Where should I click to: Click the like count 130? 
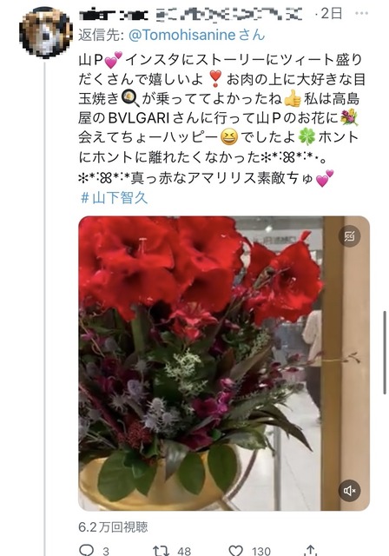click(261, 551)
